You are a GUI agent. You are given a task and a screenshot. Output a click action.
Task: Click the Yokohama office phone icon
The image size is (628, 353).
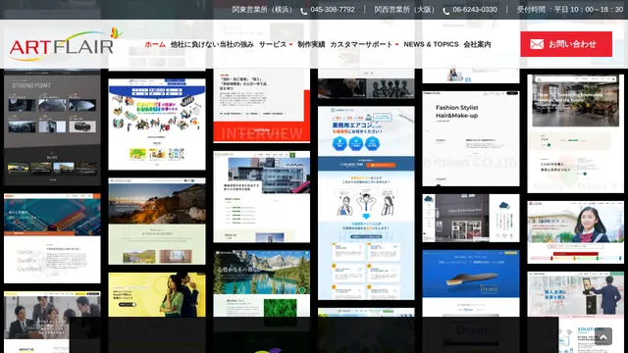pos(304,11)
